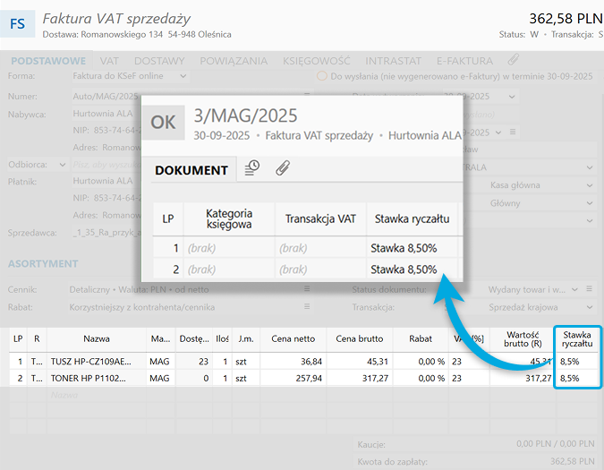Open attachments paperclip icon in popup
The width and height of the screenshot is (604, 470).
pyautogui.click(x=282, y=168)
